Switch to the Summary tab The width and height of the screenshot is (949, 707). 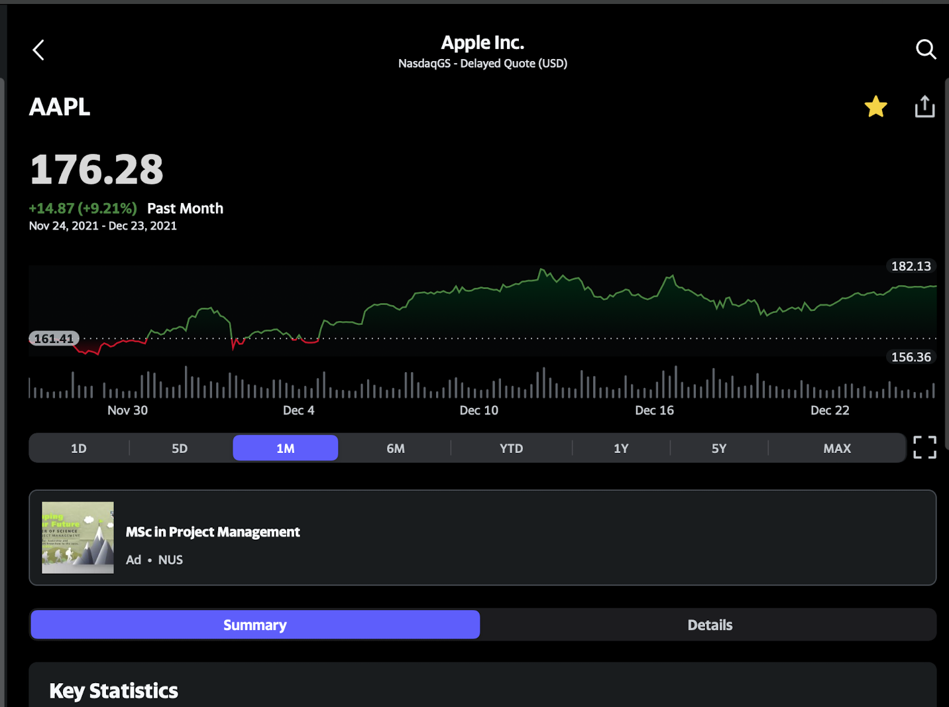tap(255, 625)
